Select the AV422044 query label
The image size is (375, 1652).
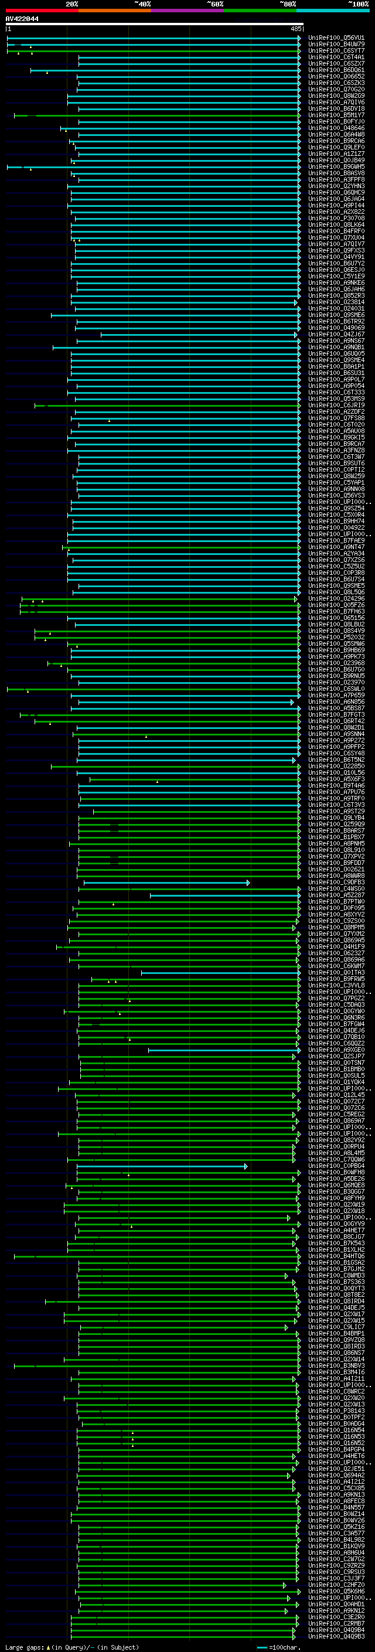(x=22, y=19)
